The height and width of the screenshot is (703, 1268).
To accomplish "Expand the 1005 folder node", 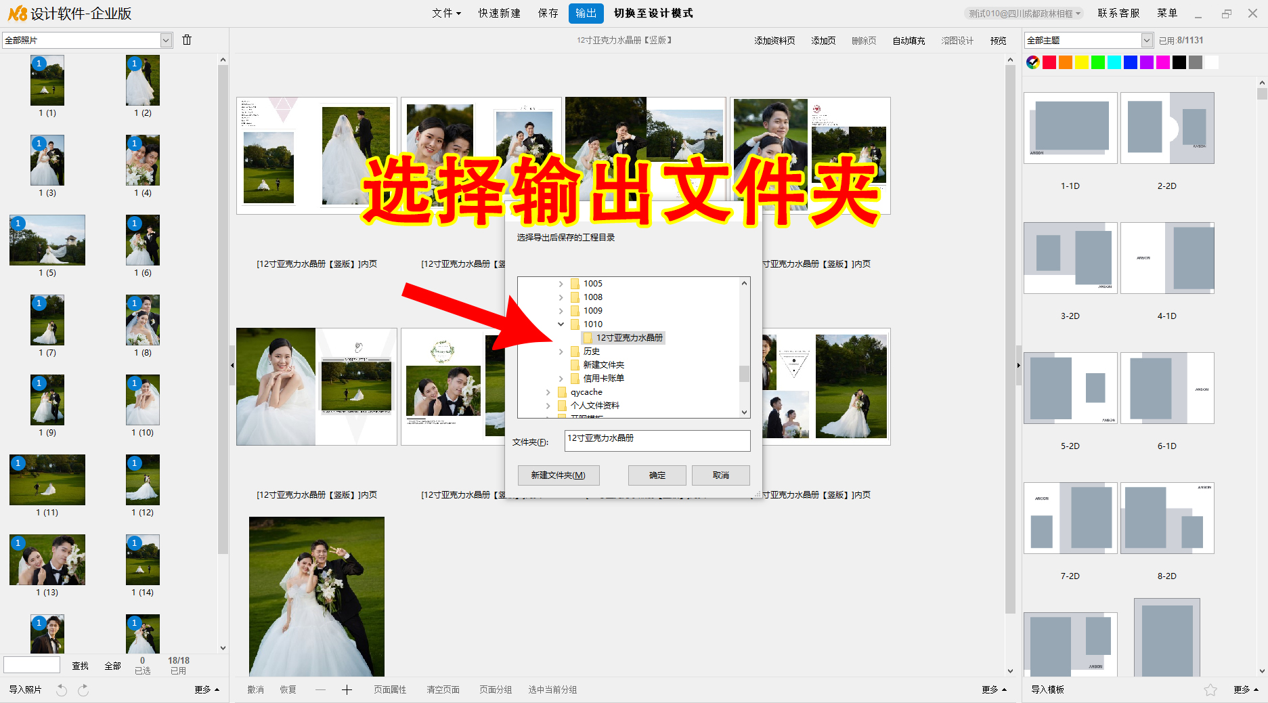I will tap(561, 284).
